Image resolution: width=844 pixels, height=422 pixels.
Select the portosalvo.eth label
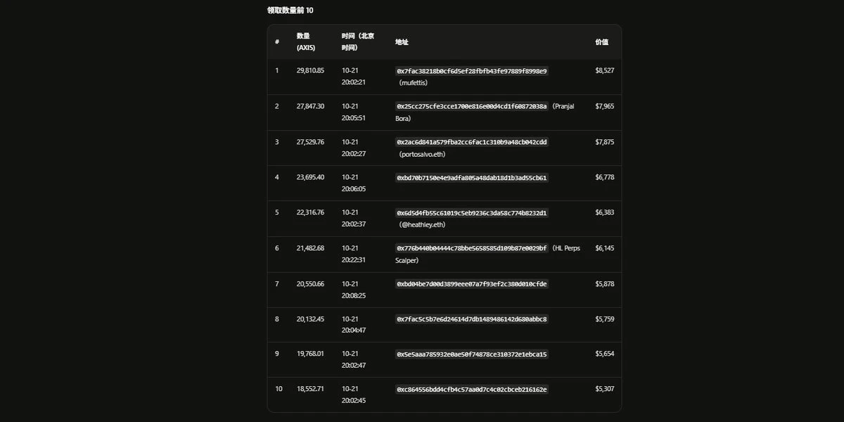tap(422, 154)
